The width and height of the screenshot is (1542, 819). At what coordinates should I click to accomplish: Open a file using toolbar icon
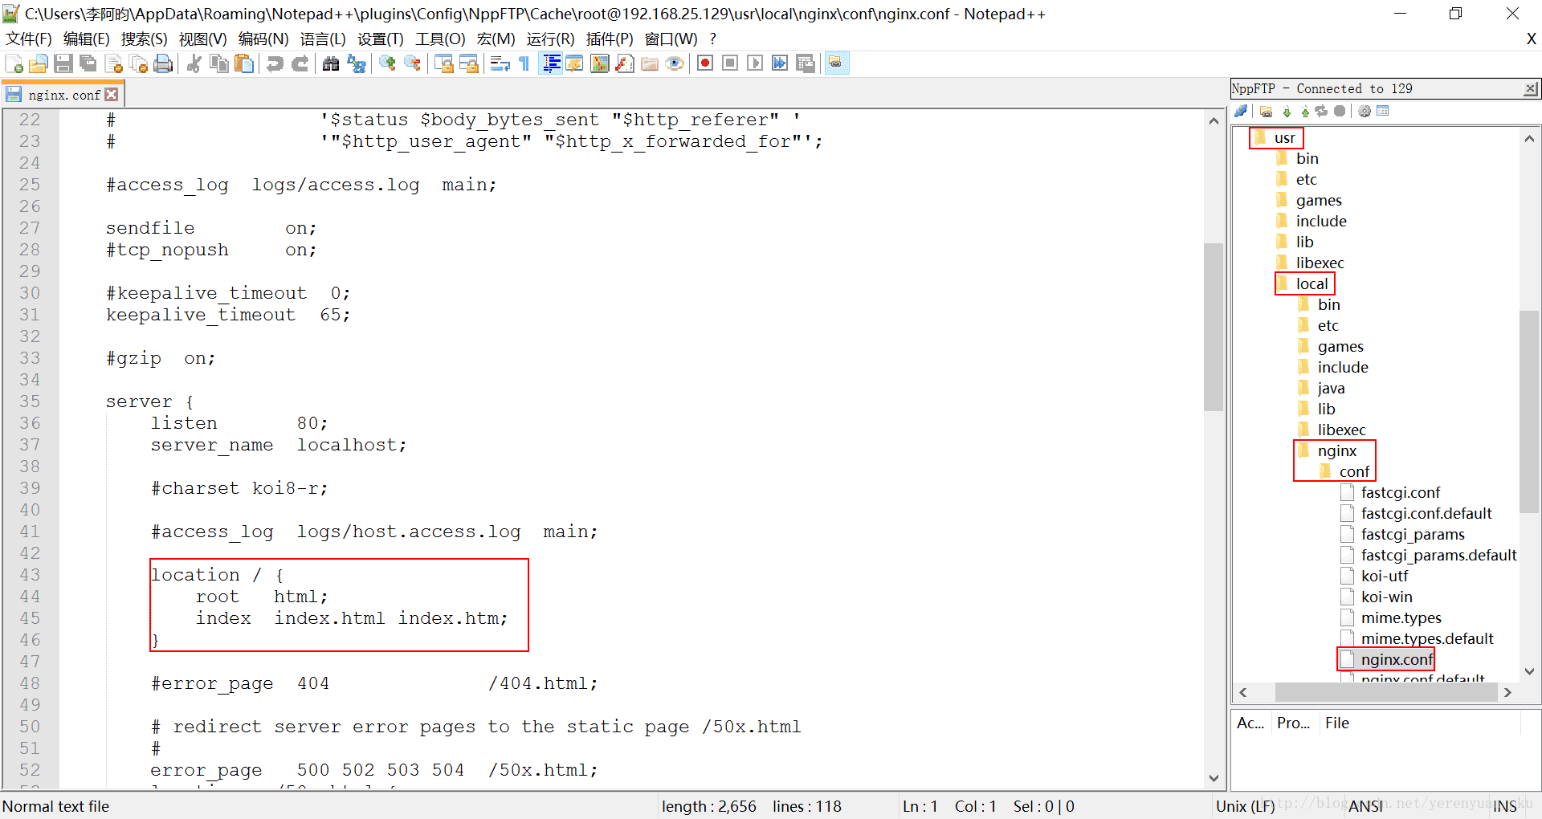pyautogui.click(x=39, y=63)
